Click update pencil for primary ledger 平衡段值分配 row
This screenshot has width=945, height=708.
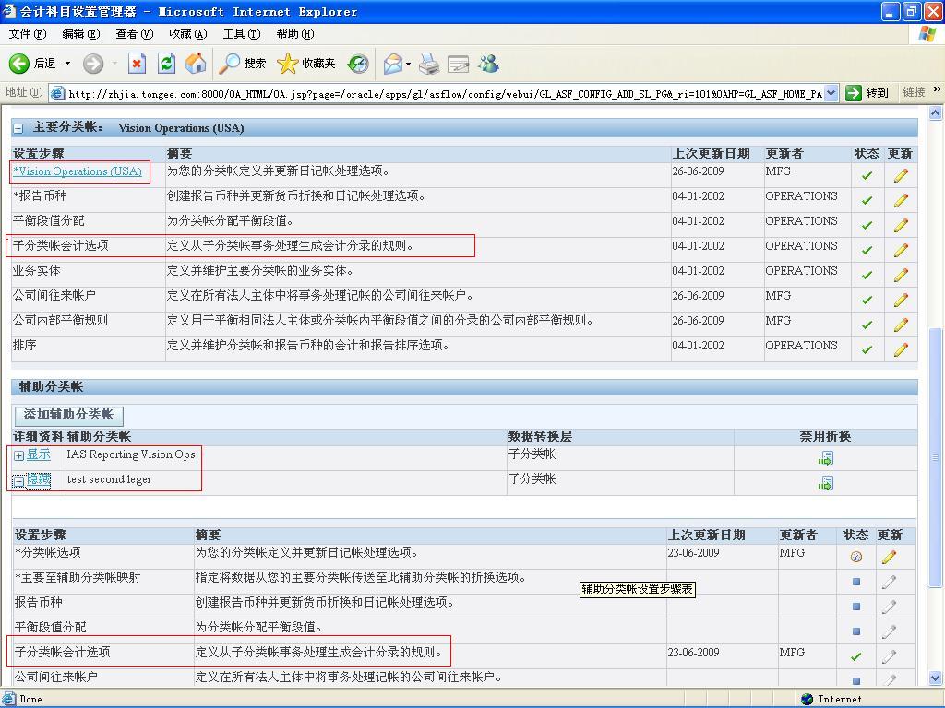(x=901, y=225)
